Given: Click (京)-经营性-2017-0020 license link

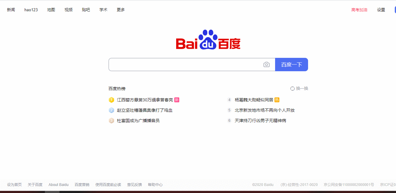Looking at the screenshot, I should click(x=299, y=185).
